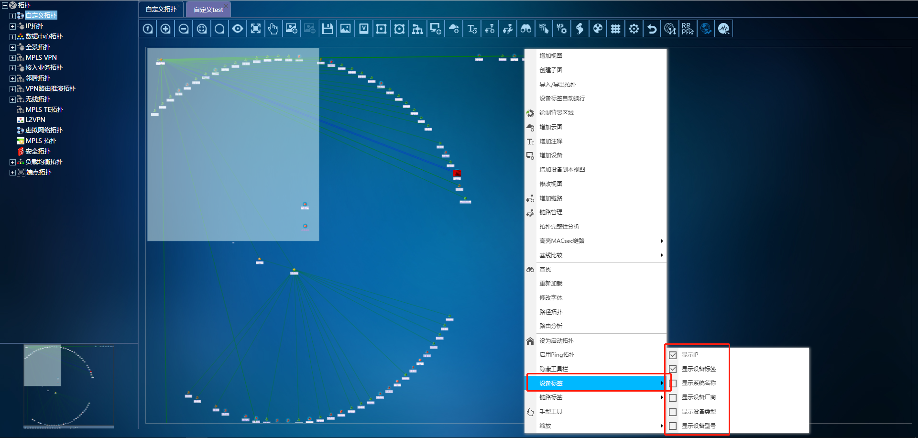This screenshot has width=918, height=438.
Task: Open the 基线比较 submenu arrow
Action: [x=662, y=255]
